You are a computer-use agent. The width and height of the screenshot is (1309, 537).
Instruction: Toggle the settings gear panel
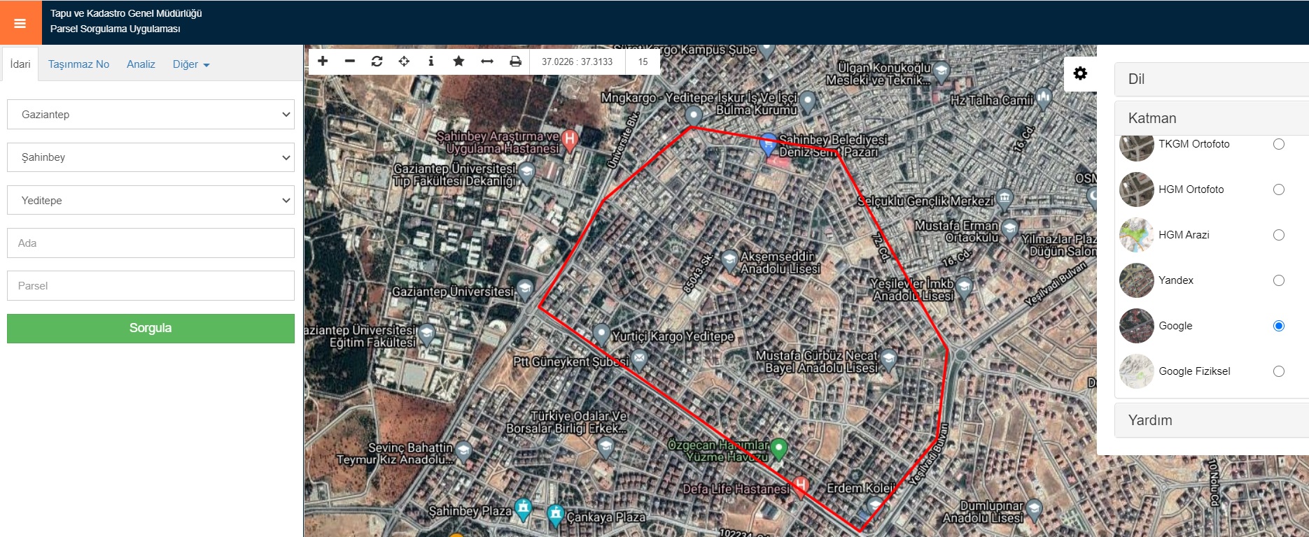coord(1080,73)
